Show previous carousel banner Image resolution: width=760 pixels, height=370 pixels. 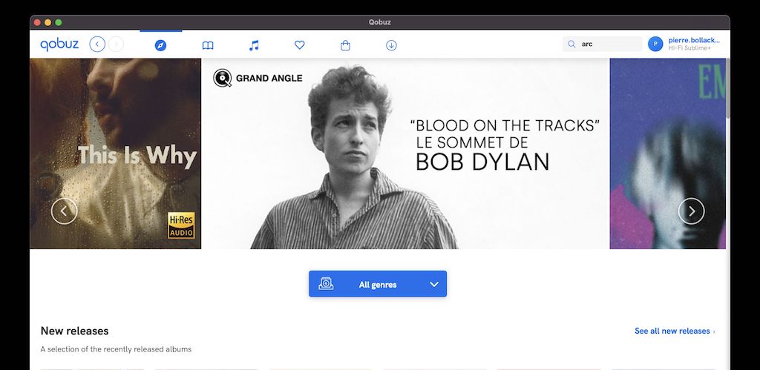click(x=64, y=211)
